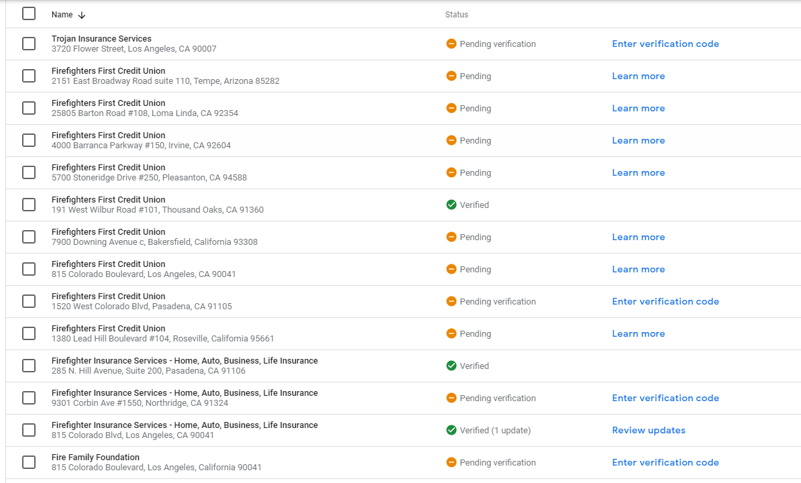Viewport: 801px width, 483px height.
Task: Check the box for 4000 Barranca Parkway
Action: tap(29, 140)
